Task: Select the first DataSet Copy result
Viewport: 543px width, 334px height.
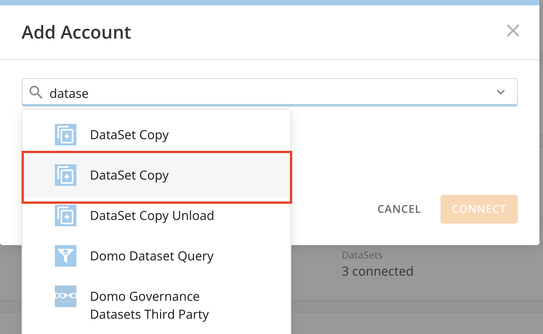Action: [x=129, y=135]
